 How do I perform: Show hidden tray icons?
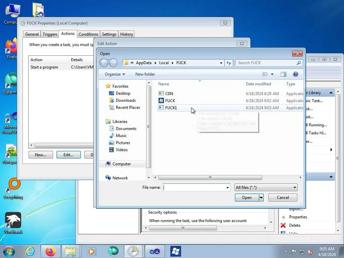tap(286, 252)
